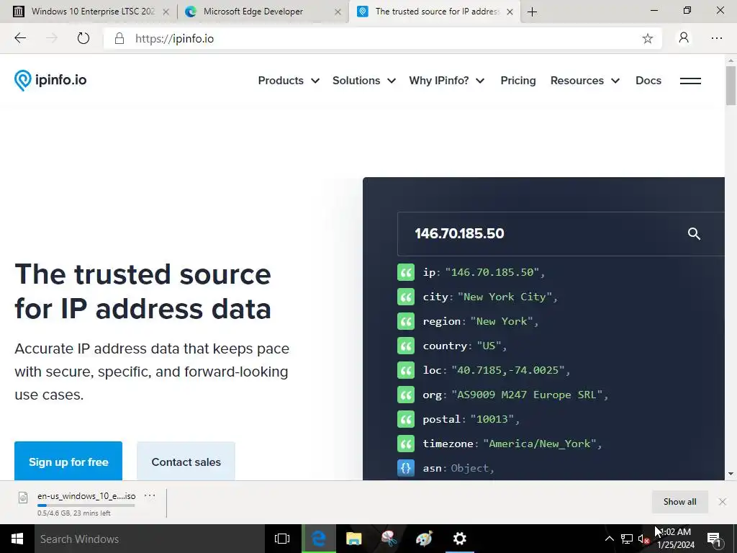
Task: Click the iso download progress bar
Action: (86, 505)
